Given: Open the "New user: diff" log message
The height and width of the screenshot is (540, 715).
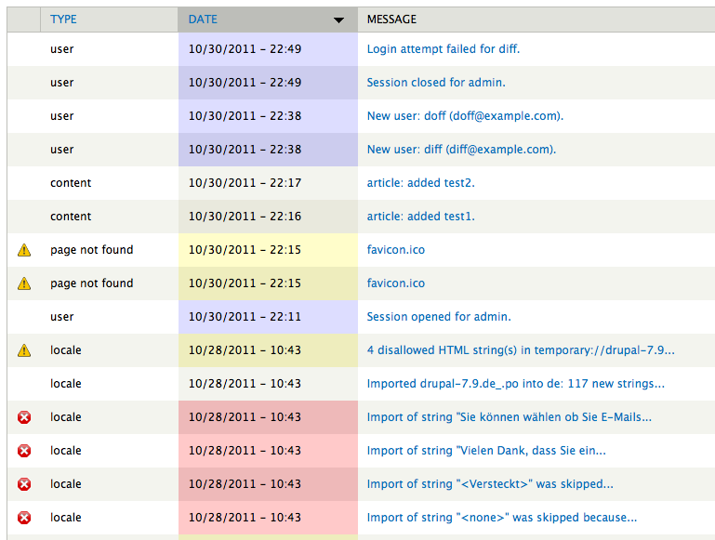Looking at the screenshot, I should (x=461, y=150).
